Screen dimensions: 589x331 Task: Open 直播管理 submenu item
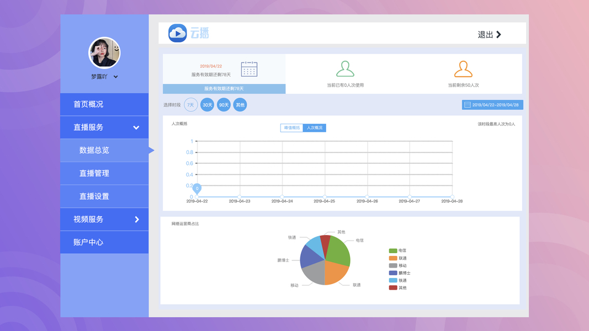pos(104,173)
